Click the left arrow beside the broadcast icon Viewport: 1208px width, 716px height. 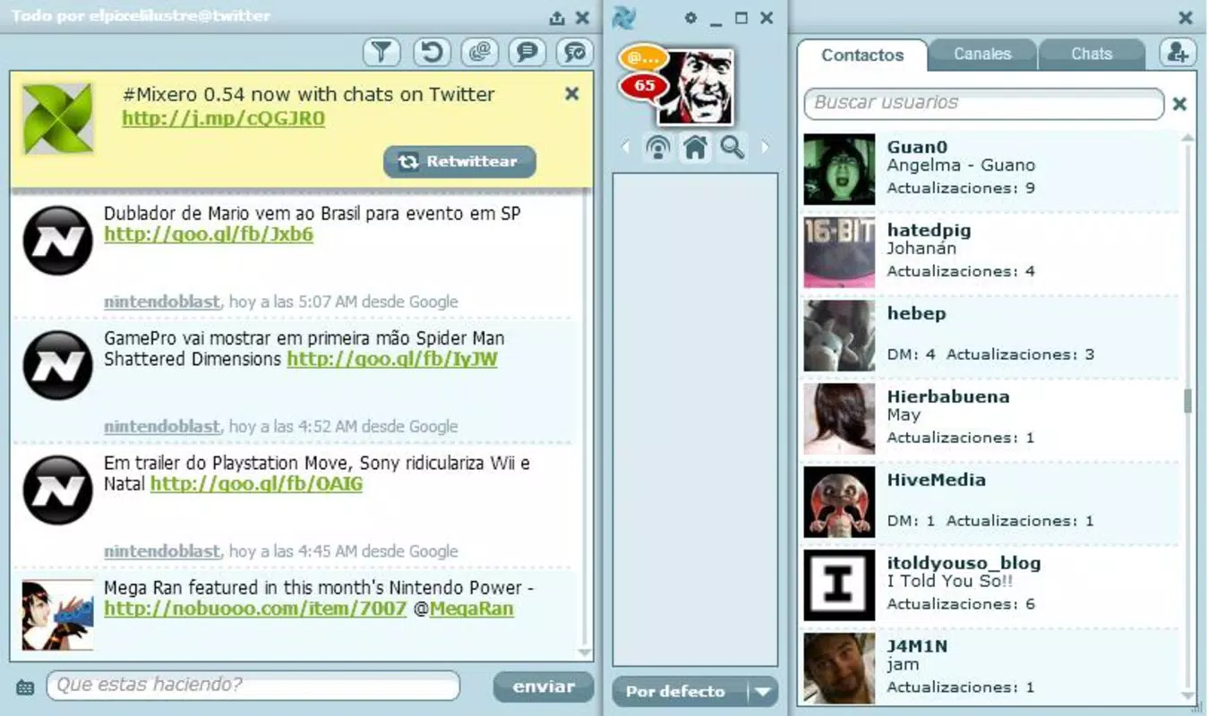(626, 147)
